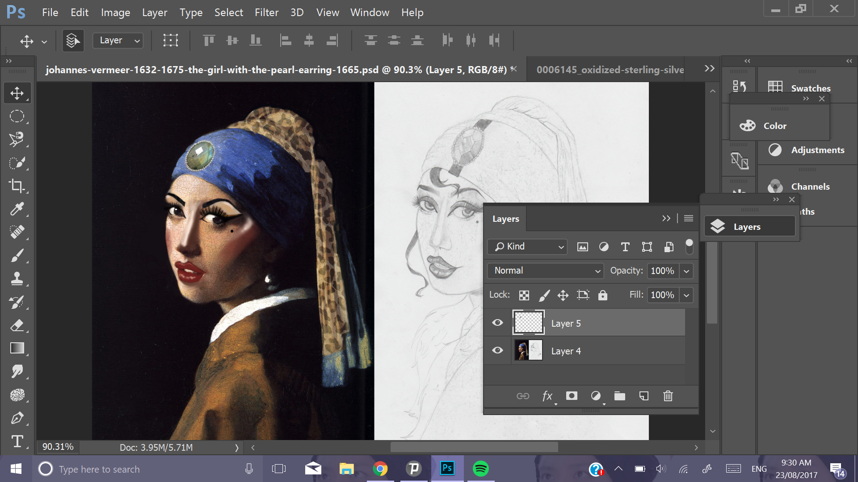
Task: Open Normal blend mode dropdown
Action: (x=545, y=270)
